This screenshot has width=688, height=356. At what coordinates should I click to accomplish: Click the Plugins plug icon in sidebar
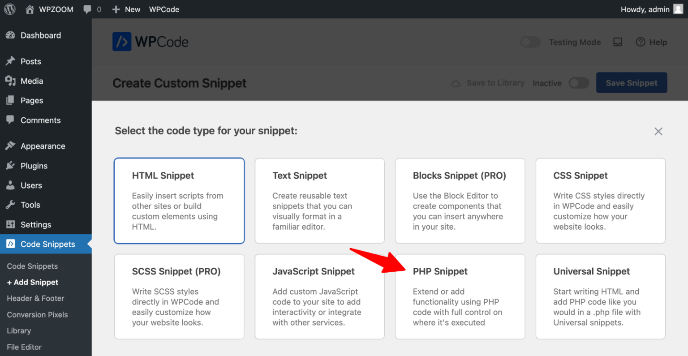tap(10, 166)
